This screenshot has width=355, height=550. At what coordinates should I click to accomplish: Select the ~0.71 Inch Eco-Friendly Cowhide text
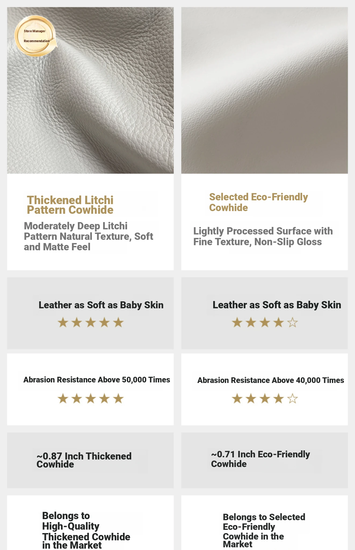coord(260,459)
